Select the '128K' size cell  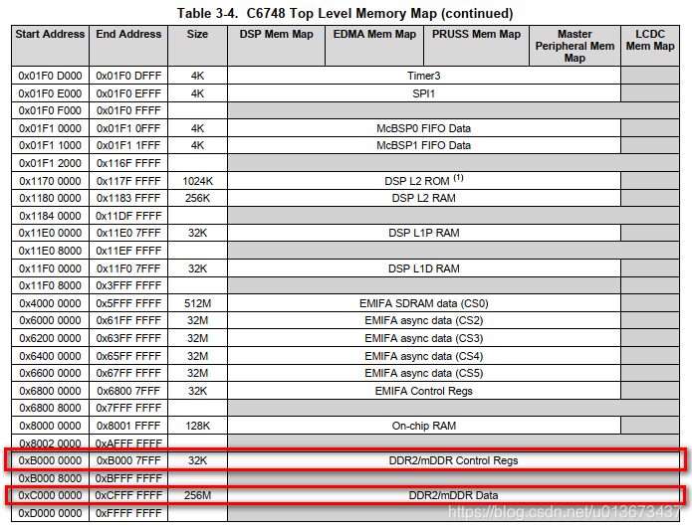197,426
